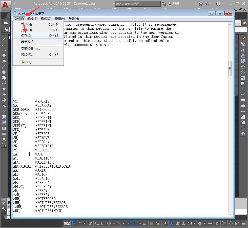Toggle object snap tracking
The width and height of the screenshot is (248, 228).
pos(129,223)
